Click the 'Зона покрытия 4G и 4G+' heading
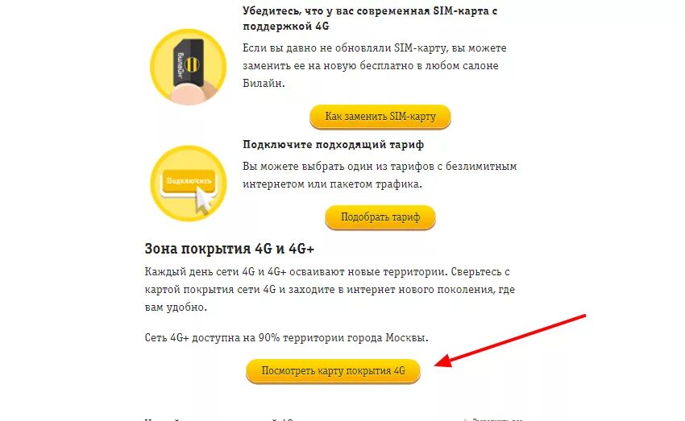Image resolution: width=685 pixels, height=421 pixels. coord(230,249)
